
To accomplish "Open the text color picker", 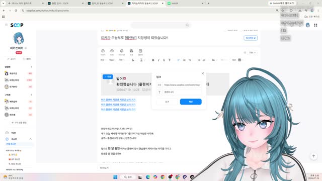I will pos(133,60).
